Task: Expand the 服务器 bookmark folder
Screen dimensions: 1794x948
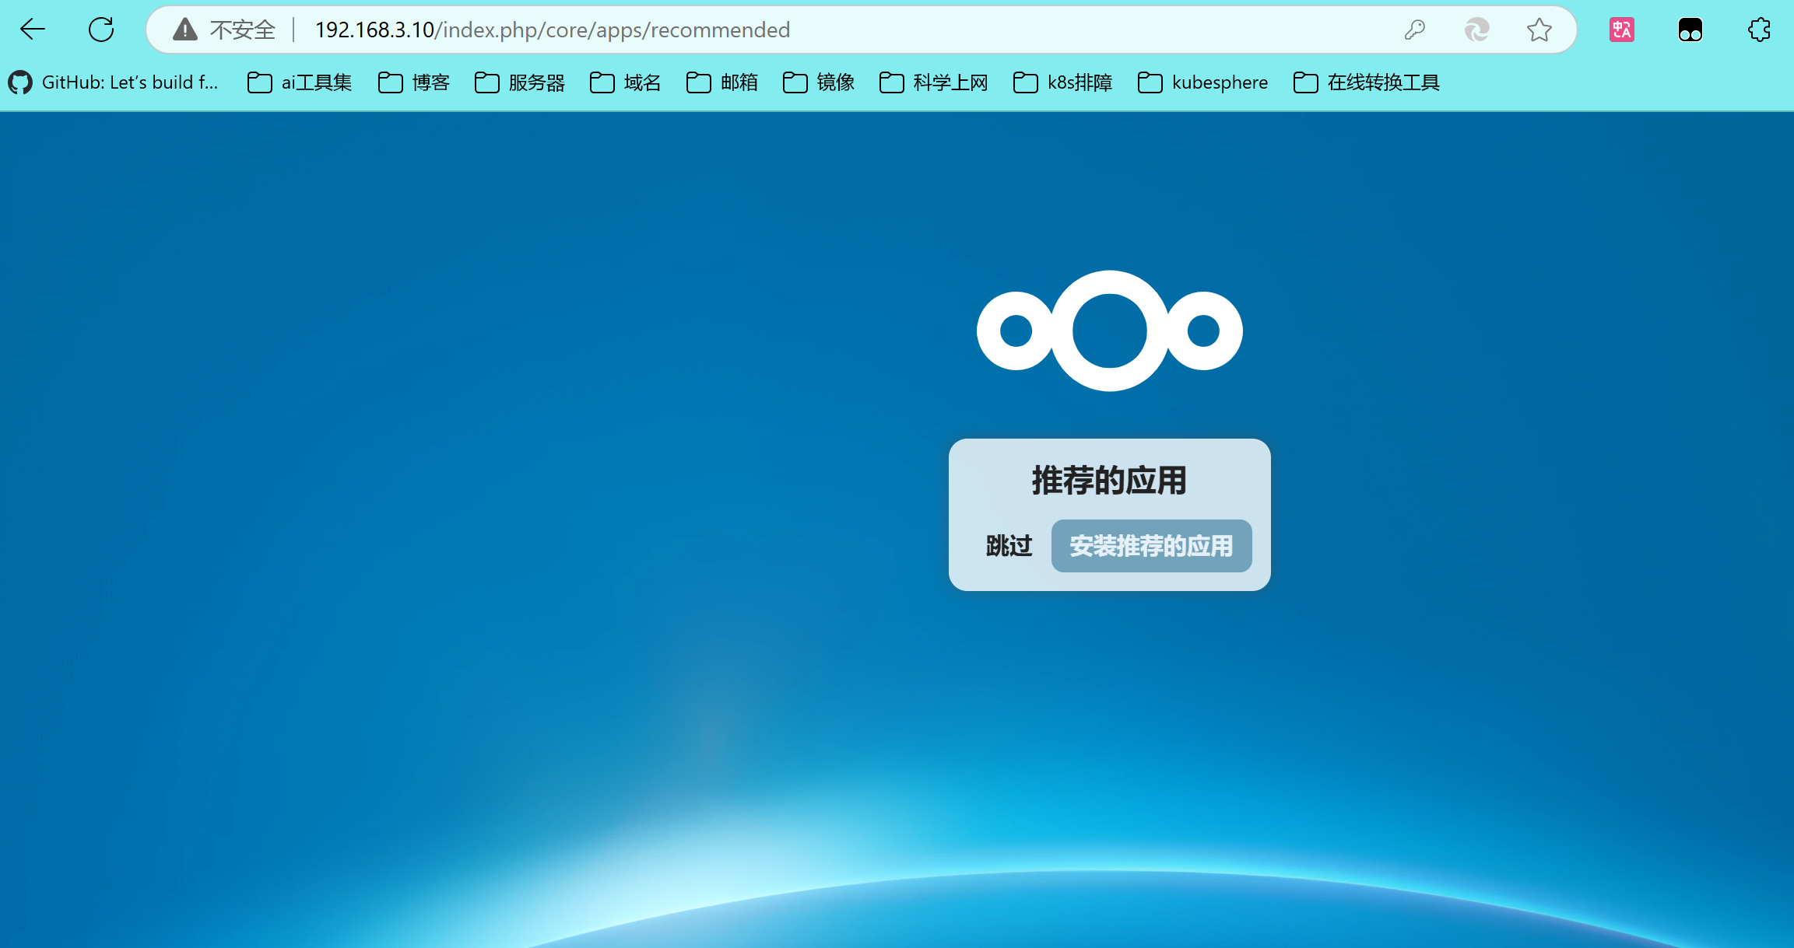Action: click(x=520, y=82)
